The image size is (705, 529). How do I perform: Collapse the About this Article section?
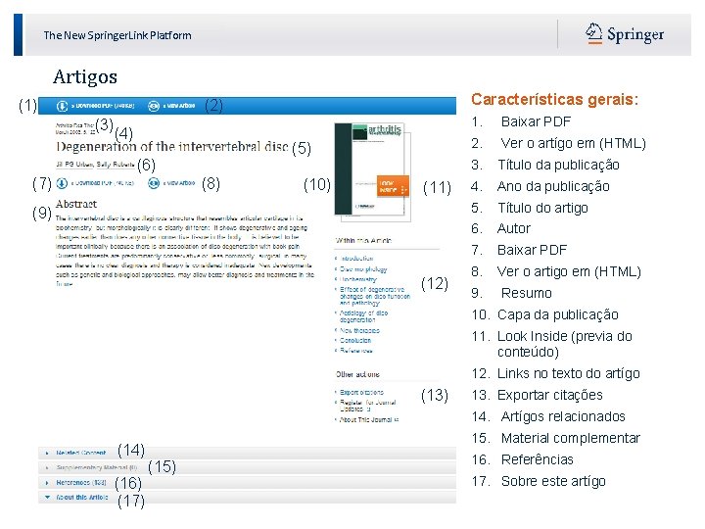pos(248,497)
